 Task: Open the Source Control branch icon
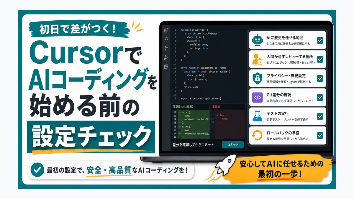pyautogui.click(x=166, y=48)
